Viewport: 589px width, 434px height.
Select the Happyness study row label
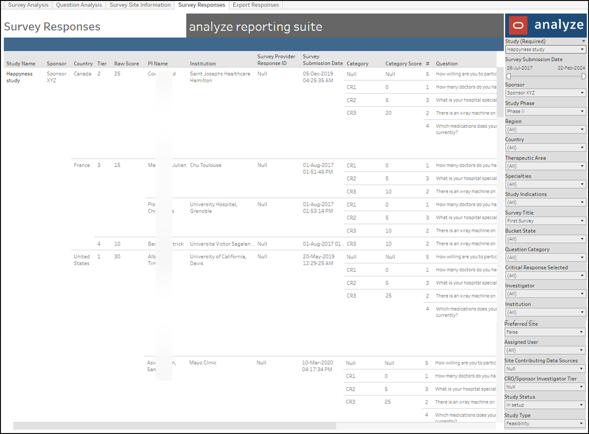[x=20, y=77]
